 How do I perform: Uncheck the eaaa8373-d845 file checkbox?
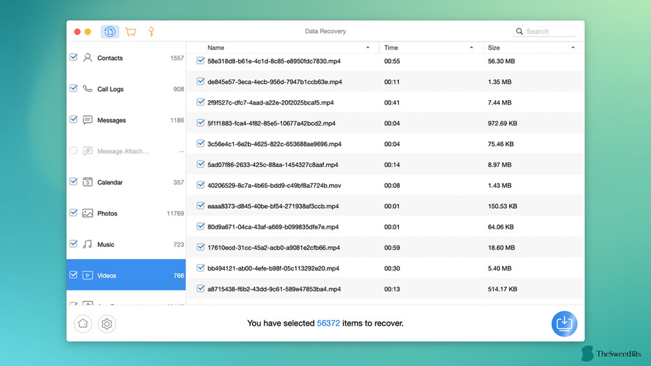tap(201, 205)
